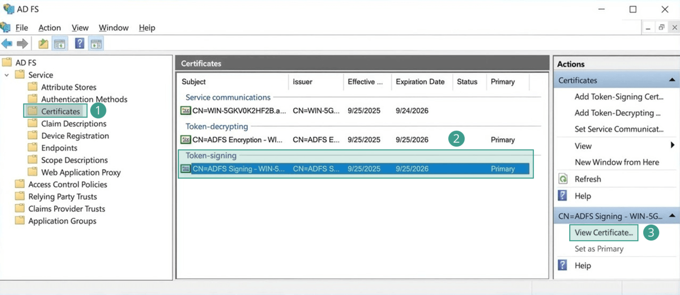Sort by Expiration Date column header
680x295 pixels.
pyautogui.click(x=420, y=82)
